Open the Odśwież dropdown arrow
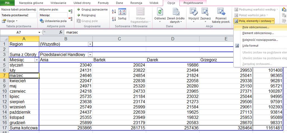Viewport: 287px width, 133px height. pos(160,22)
